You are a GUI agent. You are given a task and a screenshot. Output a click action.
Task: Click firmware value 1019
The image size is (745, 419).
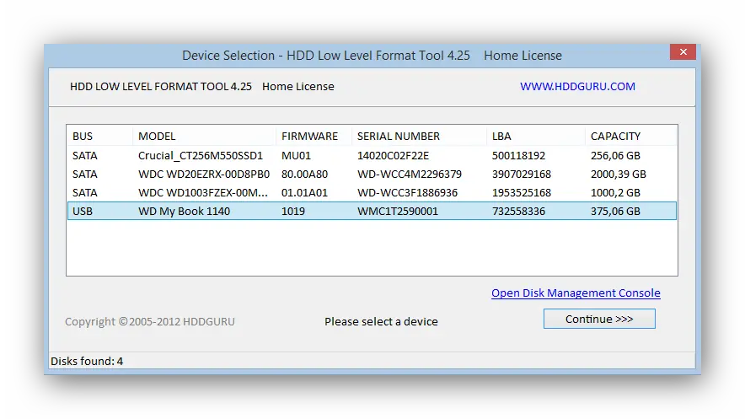point(293,211)
